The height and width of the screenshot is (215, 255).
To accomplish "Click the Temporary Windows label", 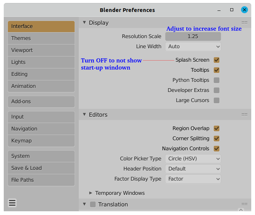I will [120, 193].
